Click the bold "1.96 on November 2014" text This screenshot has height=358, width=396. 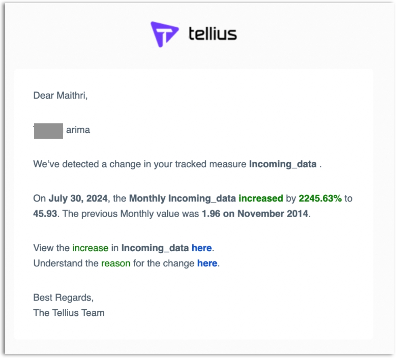click(x=255, y=213)
